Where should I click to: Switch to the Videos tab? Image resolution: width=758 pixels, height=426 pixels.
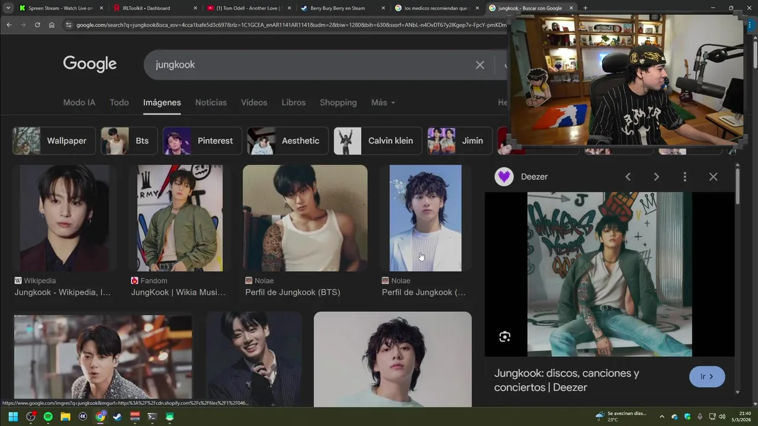coord(254,102)
